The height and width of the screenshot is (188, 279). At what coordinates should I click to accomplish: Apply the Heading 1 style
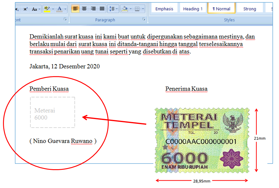coord(193,8)
